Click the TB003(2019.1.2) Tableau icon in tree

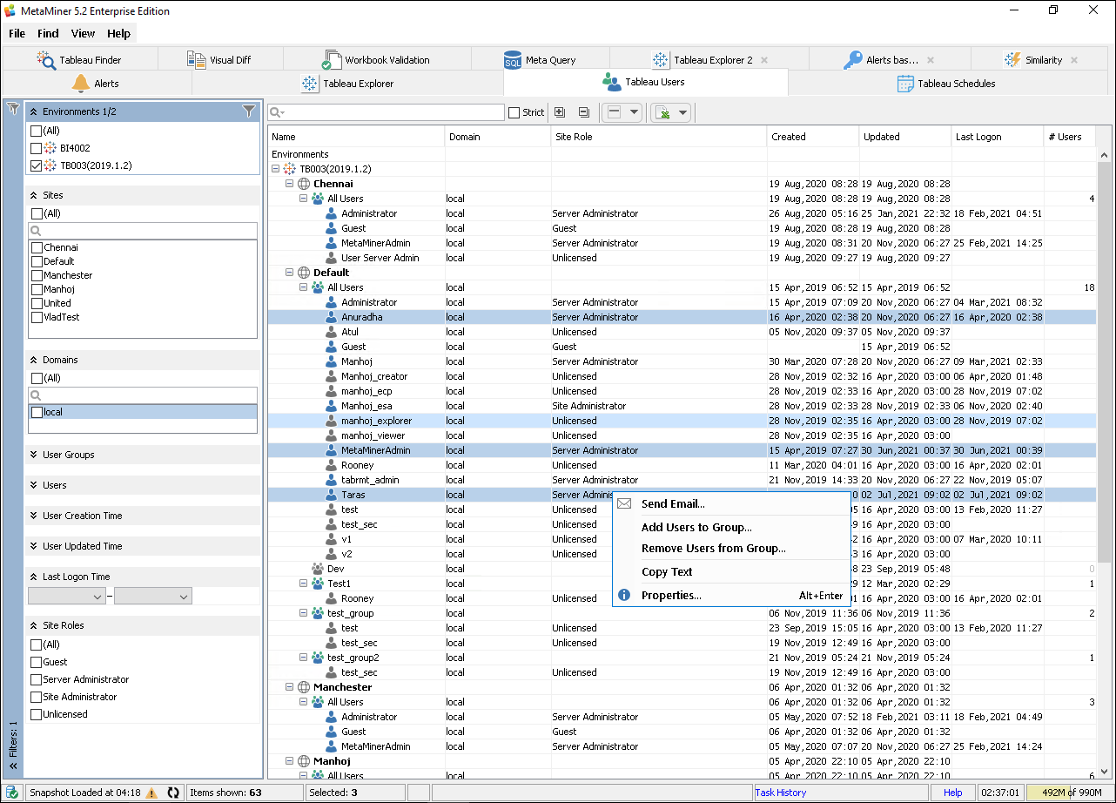(290, 169)
